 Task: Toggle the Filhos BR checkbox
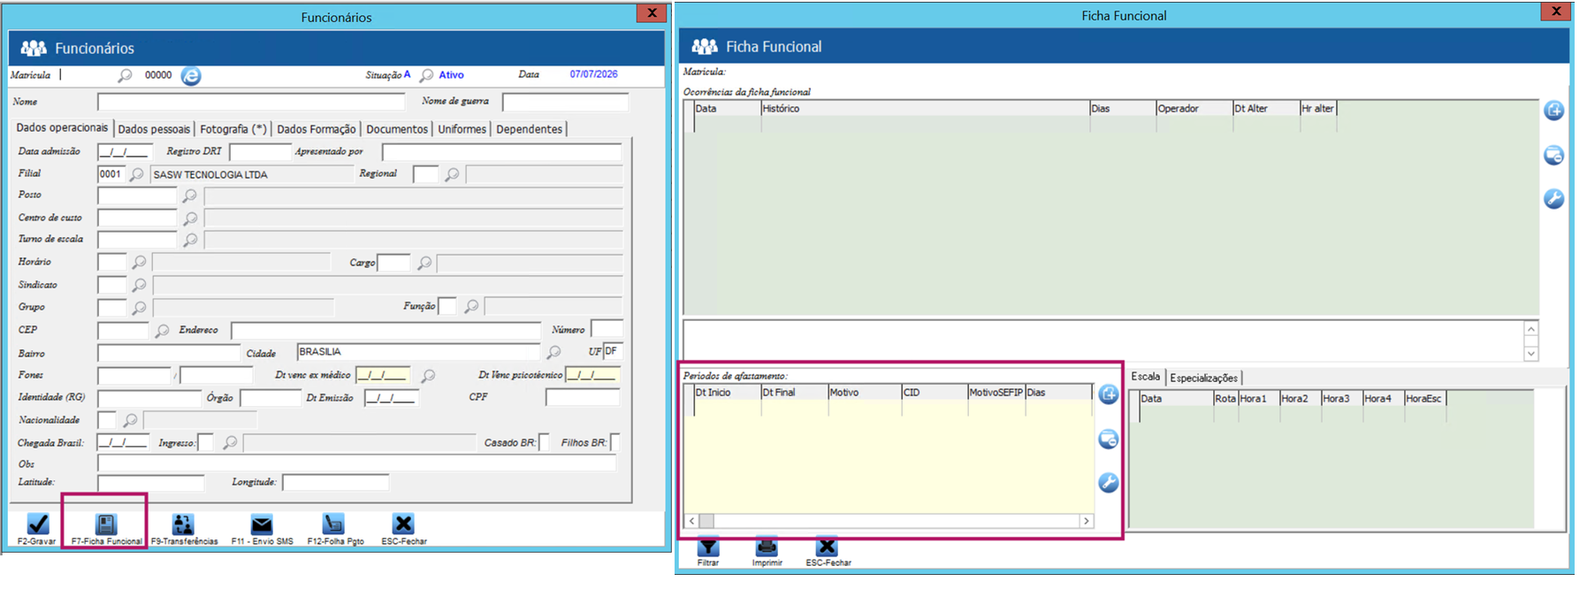(x=614, y=442)
